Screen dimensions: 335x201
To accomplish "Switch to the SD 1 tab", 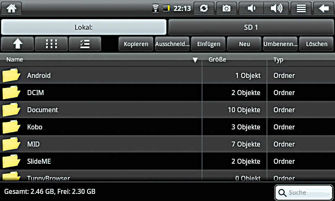I will click(x=251, y=27).
